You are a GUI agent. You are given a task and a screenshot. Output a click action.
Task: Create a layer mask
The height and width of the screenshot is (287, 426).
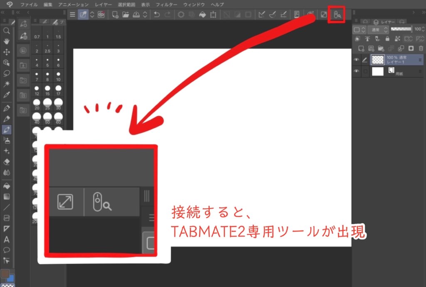click(411, 49)
